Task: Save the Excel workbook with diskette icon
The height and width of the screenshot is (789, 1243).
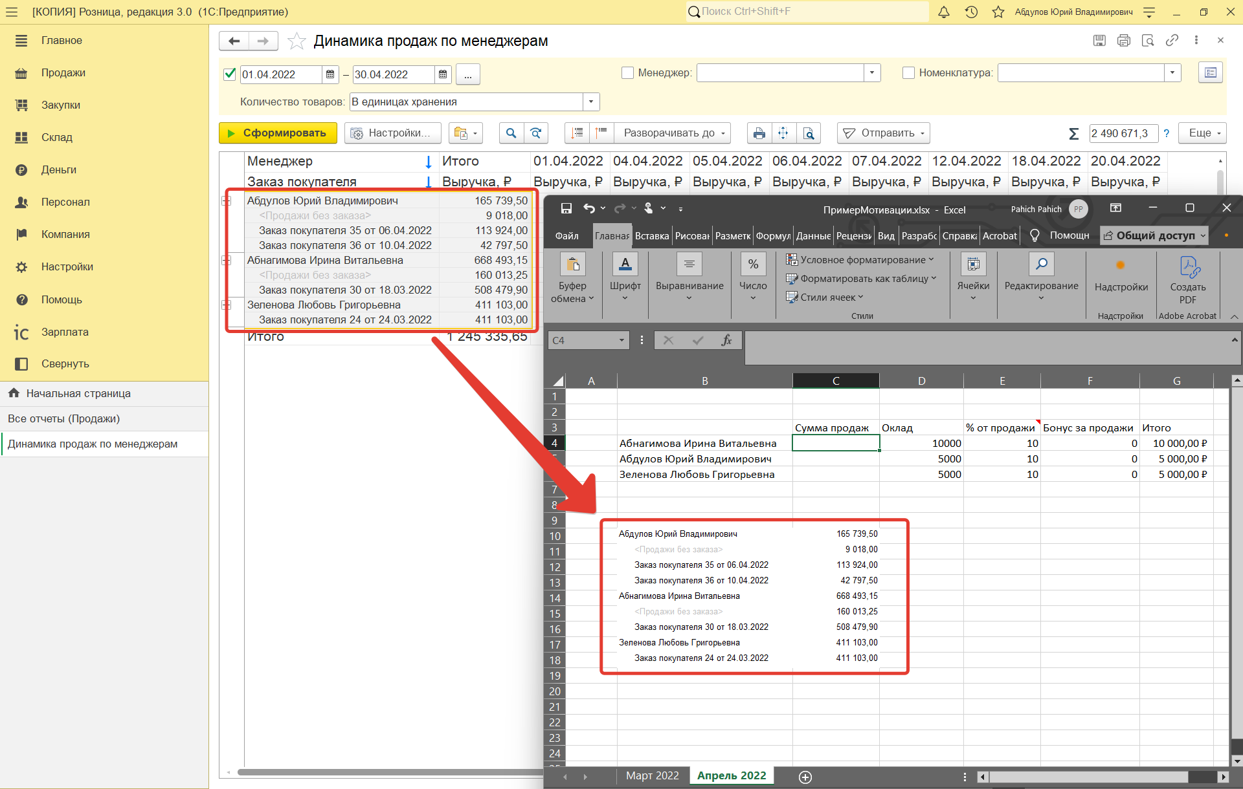Action: 566,208
